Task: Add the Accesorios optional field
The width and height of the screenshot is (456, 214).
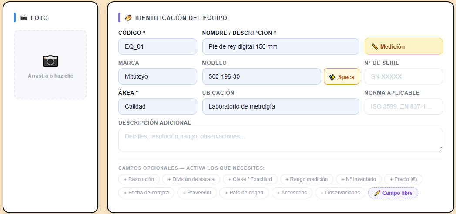Action: [x=292, y=193]
